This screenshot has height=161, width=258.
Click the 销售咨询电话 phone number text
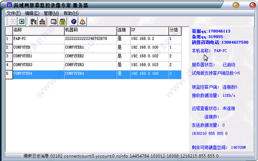(220, 42)
